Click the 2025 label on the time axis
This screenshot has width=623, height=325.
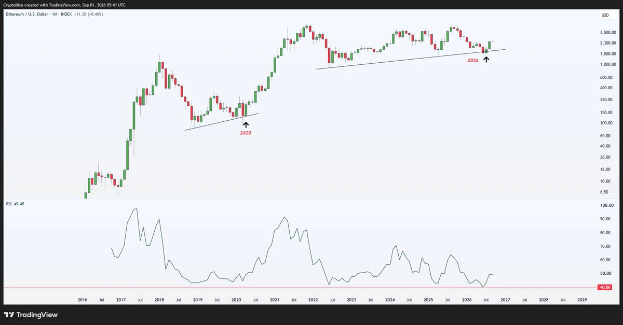click(428, 300)
